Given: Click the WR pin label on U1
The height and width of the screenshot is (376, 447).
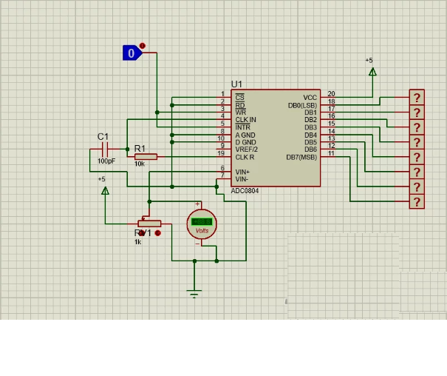Looking at the screenshot, I should pos(241,113).
